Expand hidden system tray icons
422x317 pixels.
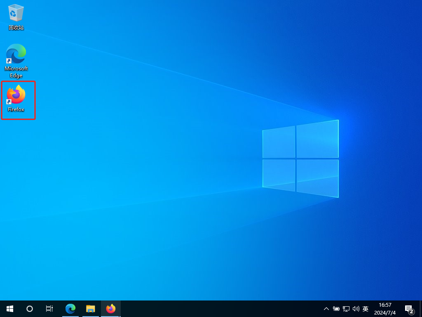326,308
